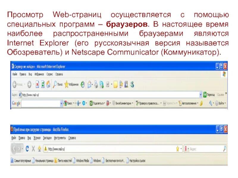Click the Messenger figure icon in IE toolbar
The image size is (238, 178).
click(x=132, y=85)
